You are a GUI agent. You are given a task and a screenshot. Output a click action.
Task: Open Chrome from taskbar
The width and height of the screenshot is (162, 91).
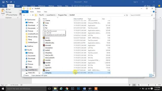(x=67, y=89)
